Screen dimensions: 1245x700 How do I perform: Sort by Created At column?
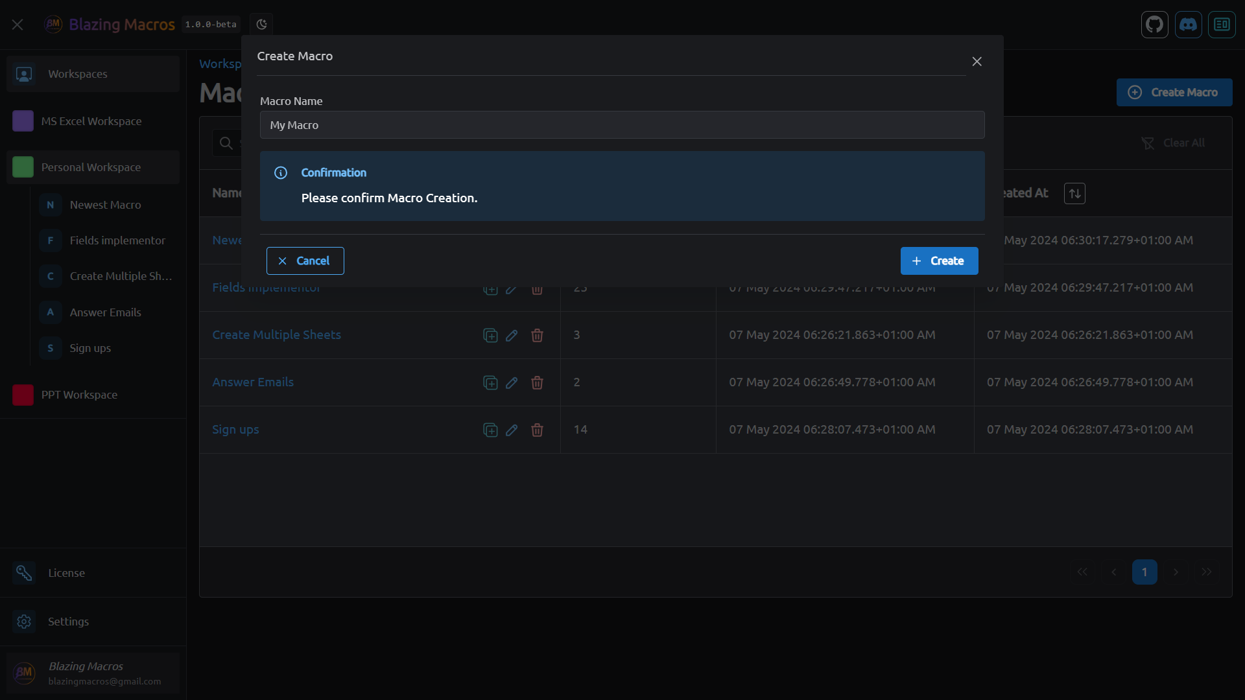point(1074,193)
